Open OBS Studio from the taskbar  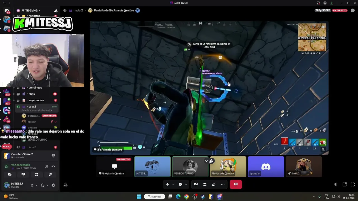(x=195, y=197)
